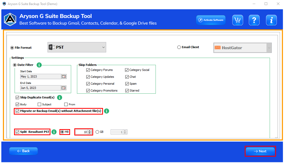Open the HostGator email client dropdown
Screen dimensions: 284x163
(243, 48)
